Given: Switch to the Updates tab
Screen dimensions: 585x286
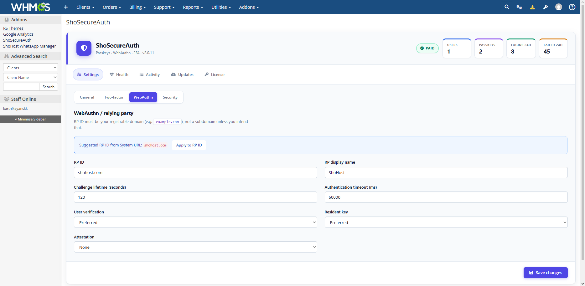Looking at the screenshot, I should pos(182,74).
